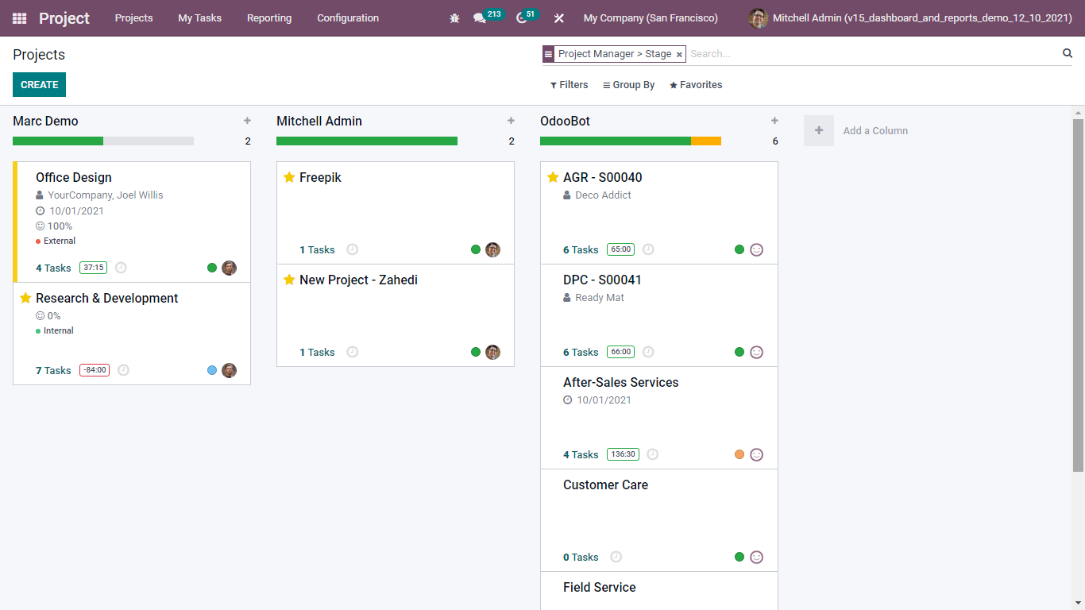Toggle favorite star on AGR - S00040

pos(553,177)
